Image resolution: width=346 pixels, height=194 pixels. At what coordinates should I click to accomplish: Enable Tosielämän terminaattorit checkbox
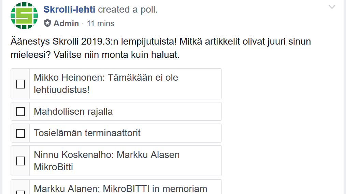[x=20, y=133]
